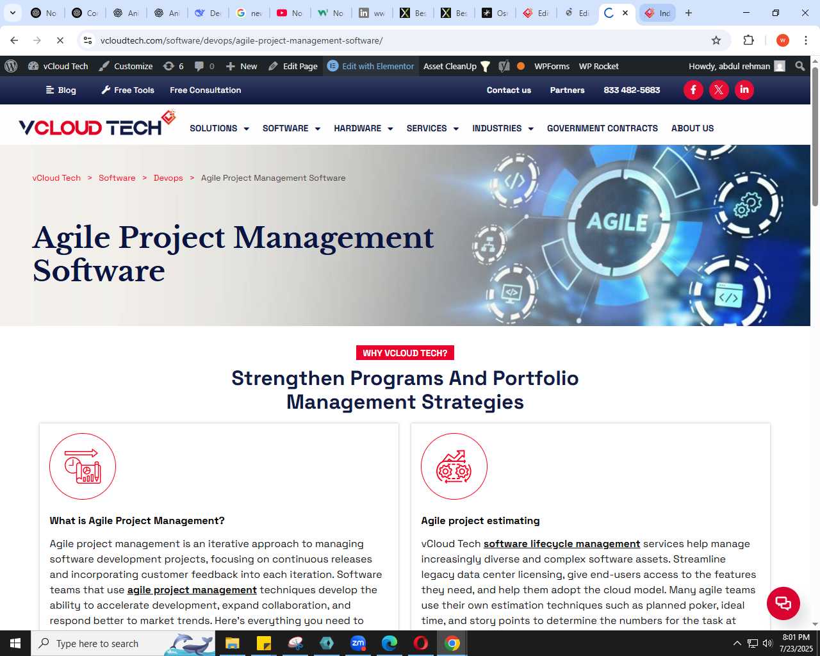The height and width of the screenshot is (656, 820).
Task: Click the Yoast SEO icon in admin bar
Action: (504, 66)
